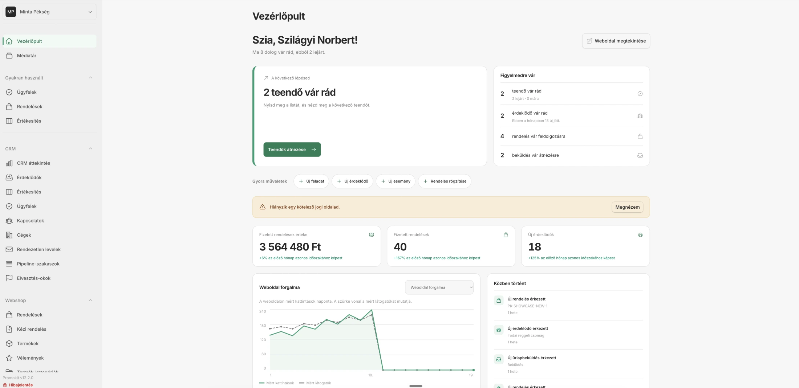Open the Új űrlapbeküldés érkezett activity

click(568, 364)
